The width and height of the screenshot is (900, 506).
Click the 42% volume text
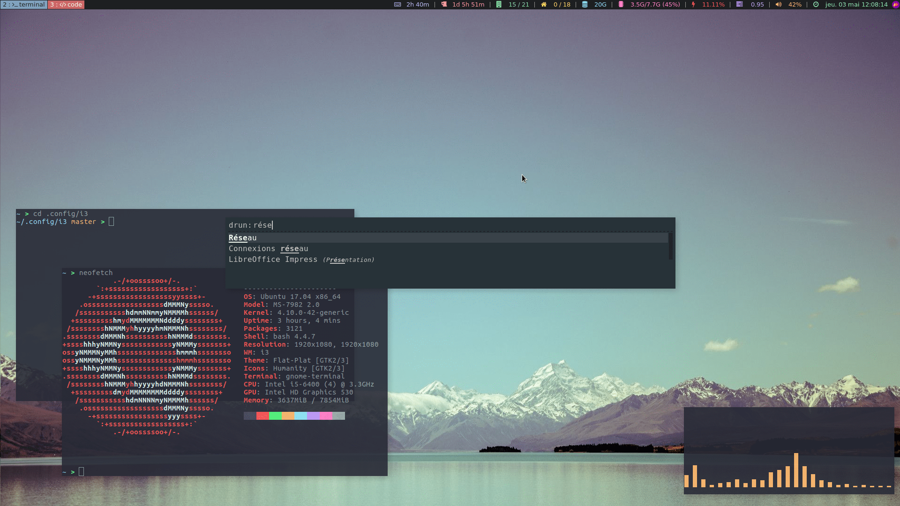795,4
